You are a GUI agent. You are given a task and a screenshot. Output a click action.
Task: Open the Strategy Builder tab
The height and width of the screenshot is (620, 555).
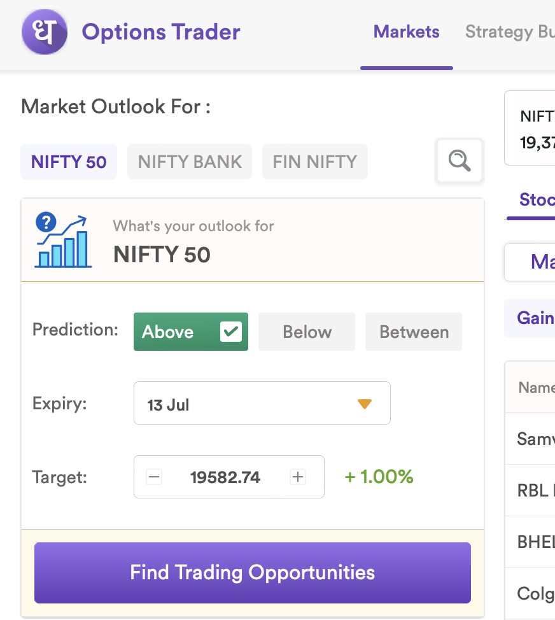[x=510, y=32]
